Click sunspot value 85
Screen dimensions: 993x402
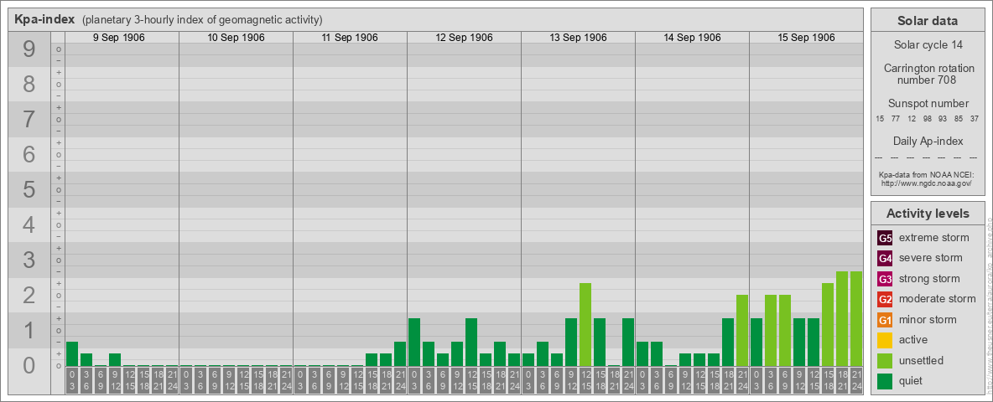tap(959, 119)
